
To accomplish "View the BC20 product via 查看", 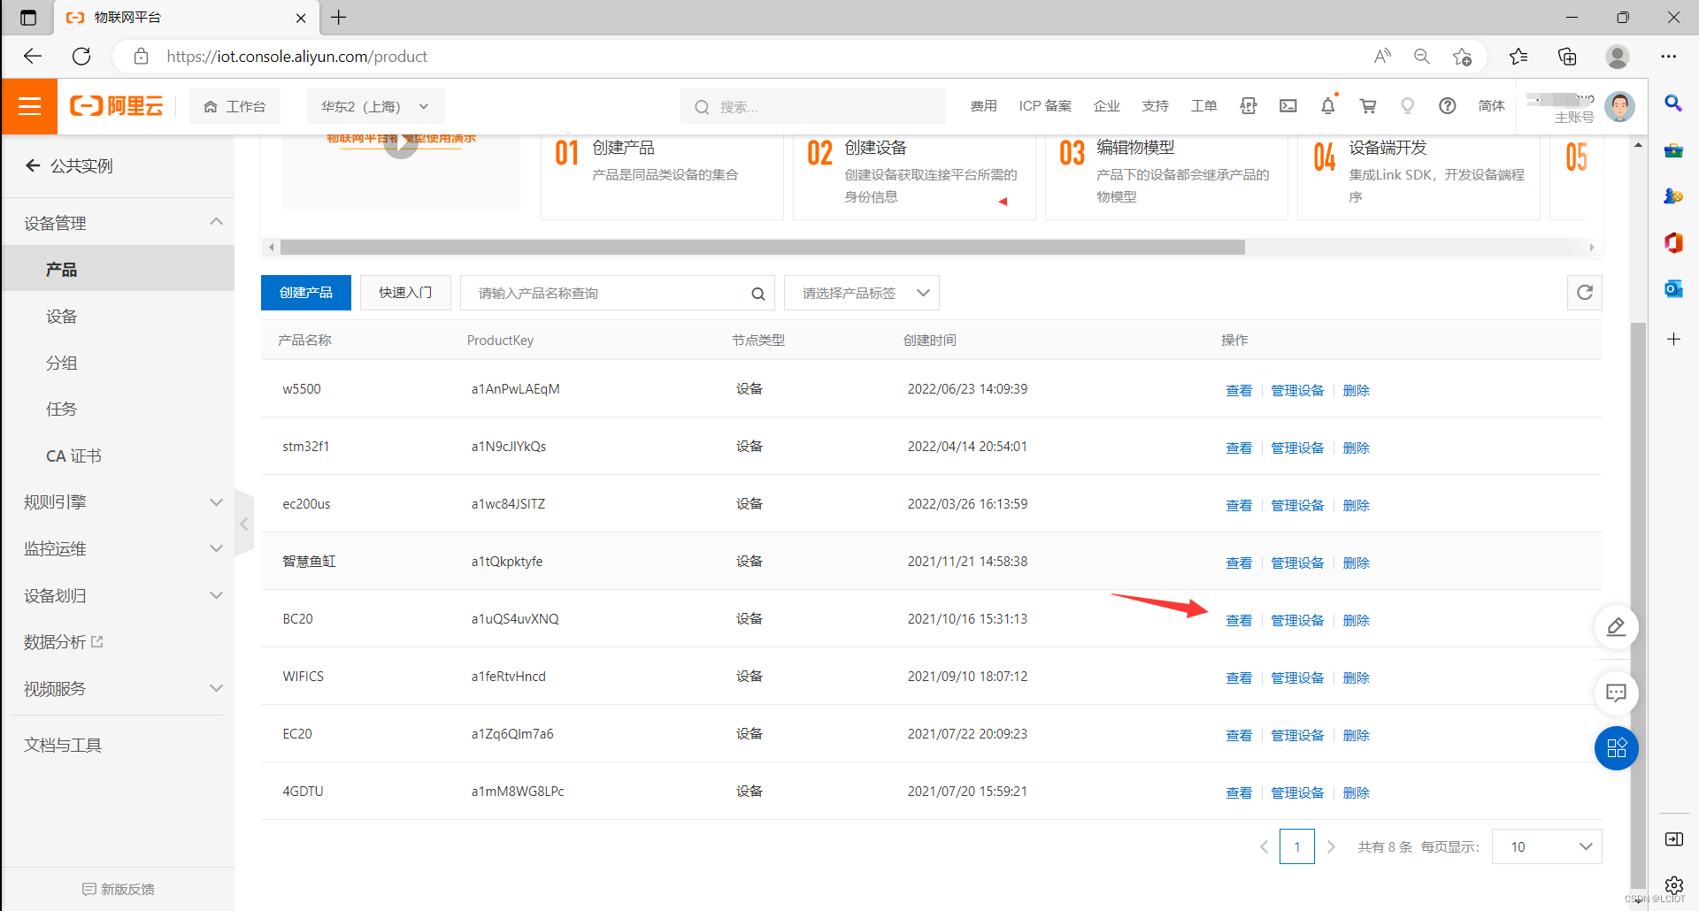I will click(x=1238, y=620).
